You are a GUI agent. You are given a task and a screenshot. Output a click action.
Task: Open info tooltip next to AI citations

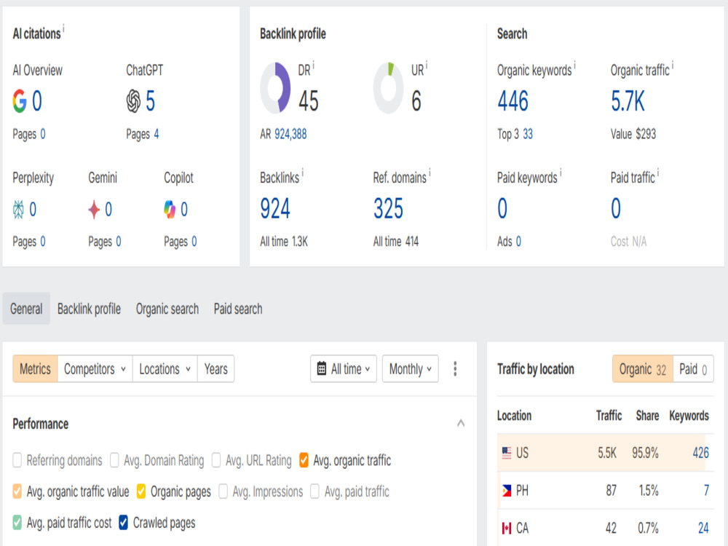pos(63,28)
